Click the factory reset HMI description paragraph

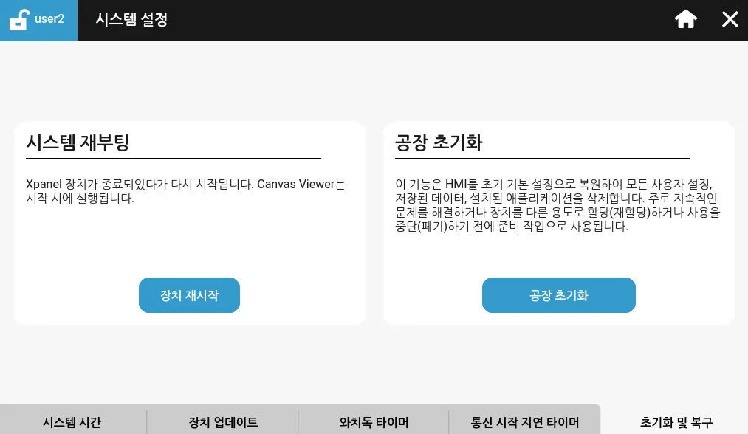557,205
